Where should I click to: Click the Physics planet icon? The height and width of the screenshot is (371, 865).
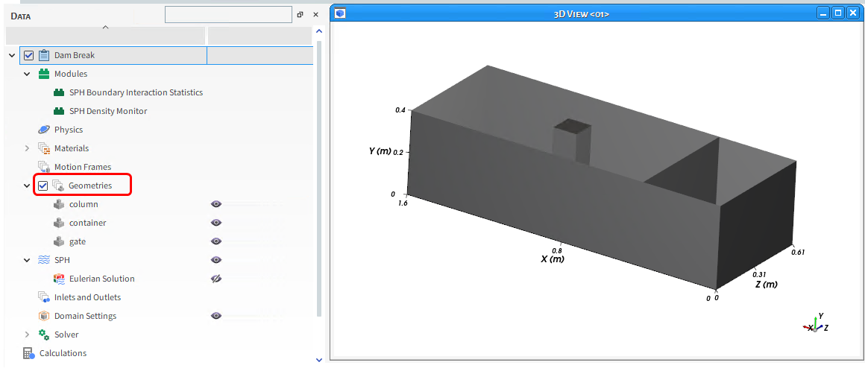coord(44,130)
